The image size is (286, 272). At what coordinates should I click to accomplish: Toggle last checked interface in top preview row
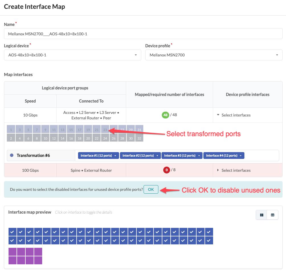[209, 232]
